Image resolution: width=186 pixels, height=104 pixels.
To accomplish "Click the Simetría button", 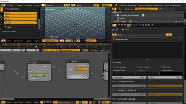I will [x=20, y=23].
